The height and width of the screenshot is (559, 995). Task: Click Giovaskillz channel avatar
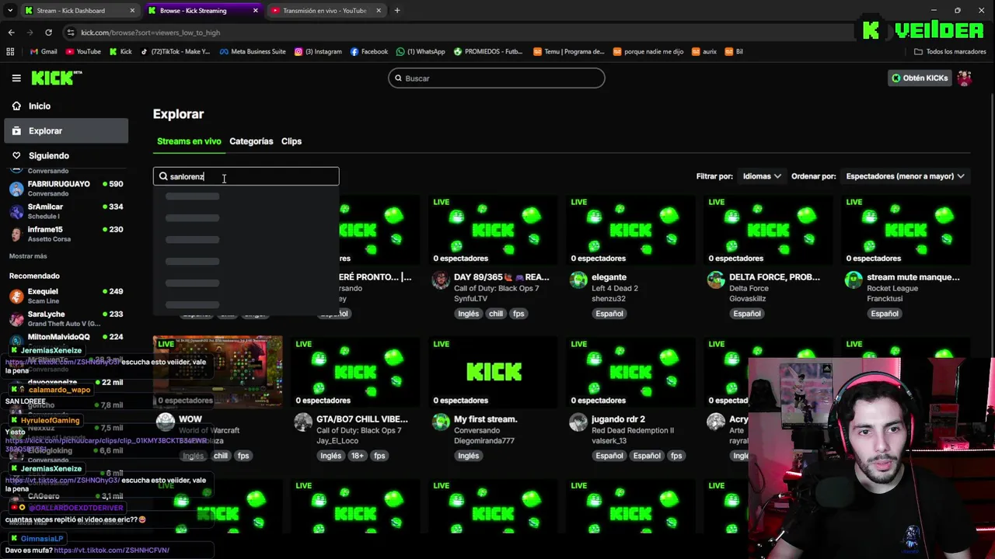click(716, 280)
